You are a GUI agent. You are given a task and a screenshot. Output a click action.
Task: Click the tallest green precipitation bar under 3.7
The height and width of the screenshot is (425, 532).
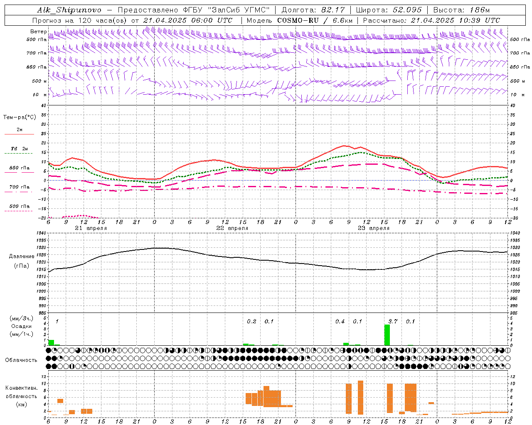pyautogui.click(x=387, y=335)
